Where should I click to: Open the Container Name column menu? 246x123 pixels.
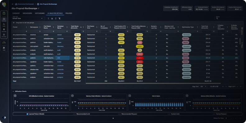pyautogui.click(x=67, y=27)
